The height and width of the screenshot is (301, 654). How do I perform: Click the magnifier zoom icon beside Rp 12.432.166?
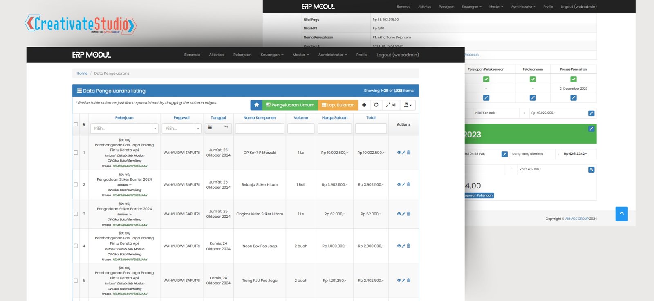pos(591,170)
